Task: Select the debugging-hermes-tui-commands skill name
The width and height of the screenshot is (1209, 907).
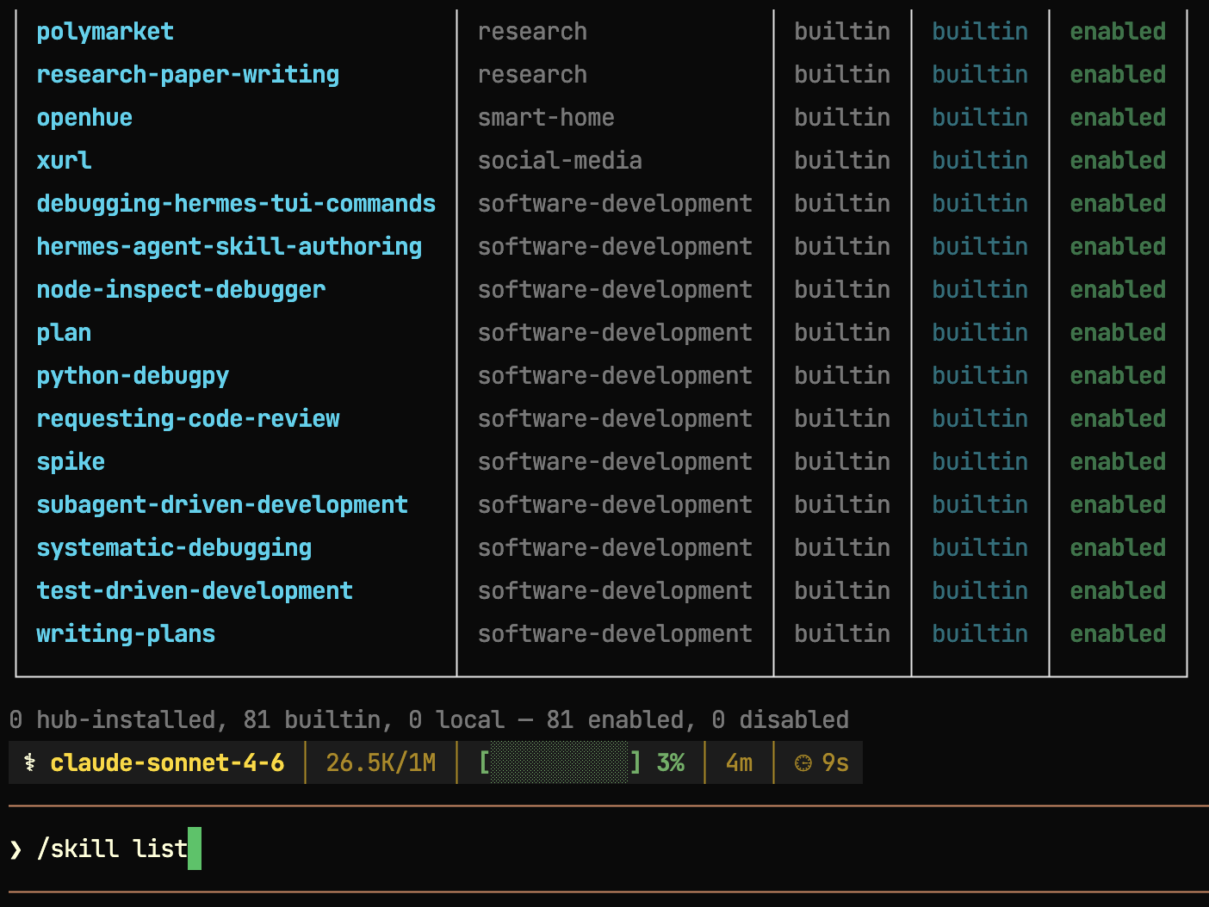Action: (236, 204)
